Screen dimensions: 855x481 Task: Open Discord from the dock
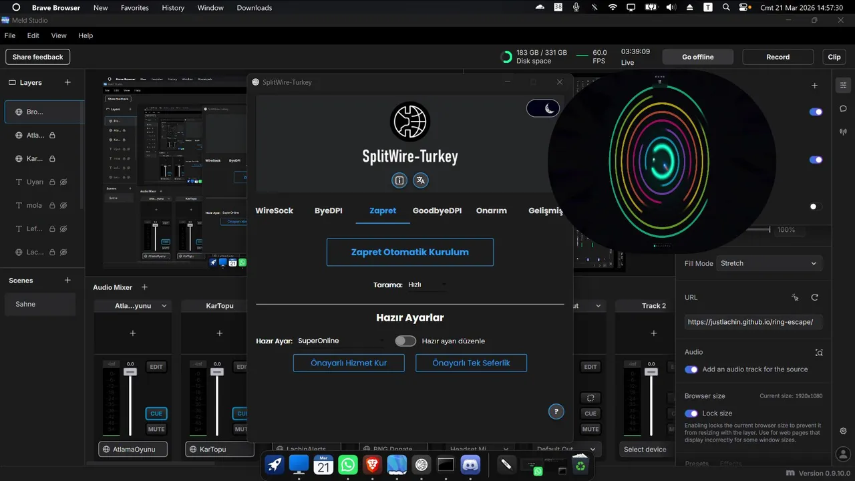tap(470, 465)
